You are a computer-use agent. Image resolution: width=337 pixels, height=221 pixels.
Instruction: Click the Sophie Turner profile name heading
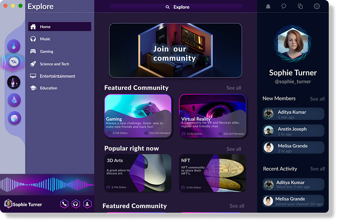(293, 73)
